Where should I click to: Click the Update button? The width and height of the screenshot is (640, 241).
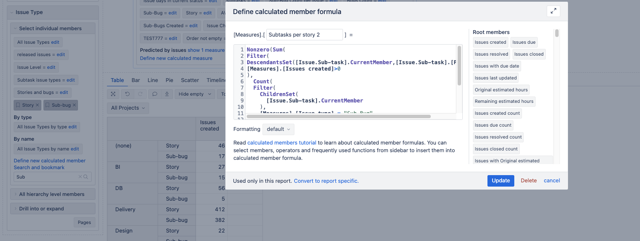click(x=501, y=181)
